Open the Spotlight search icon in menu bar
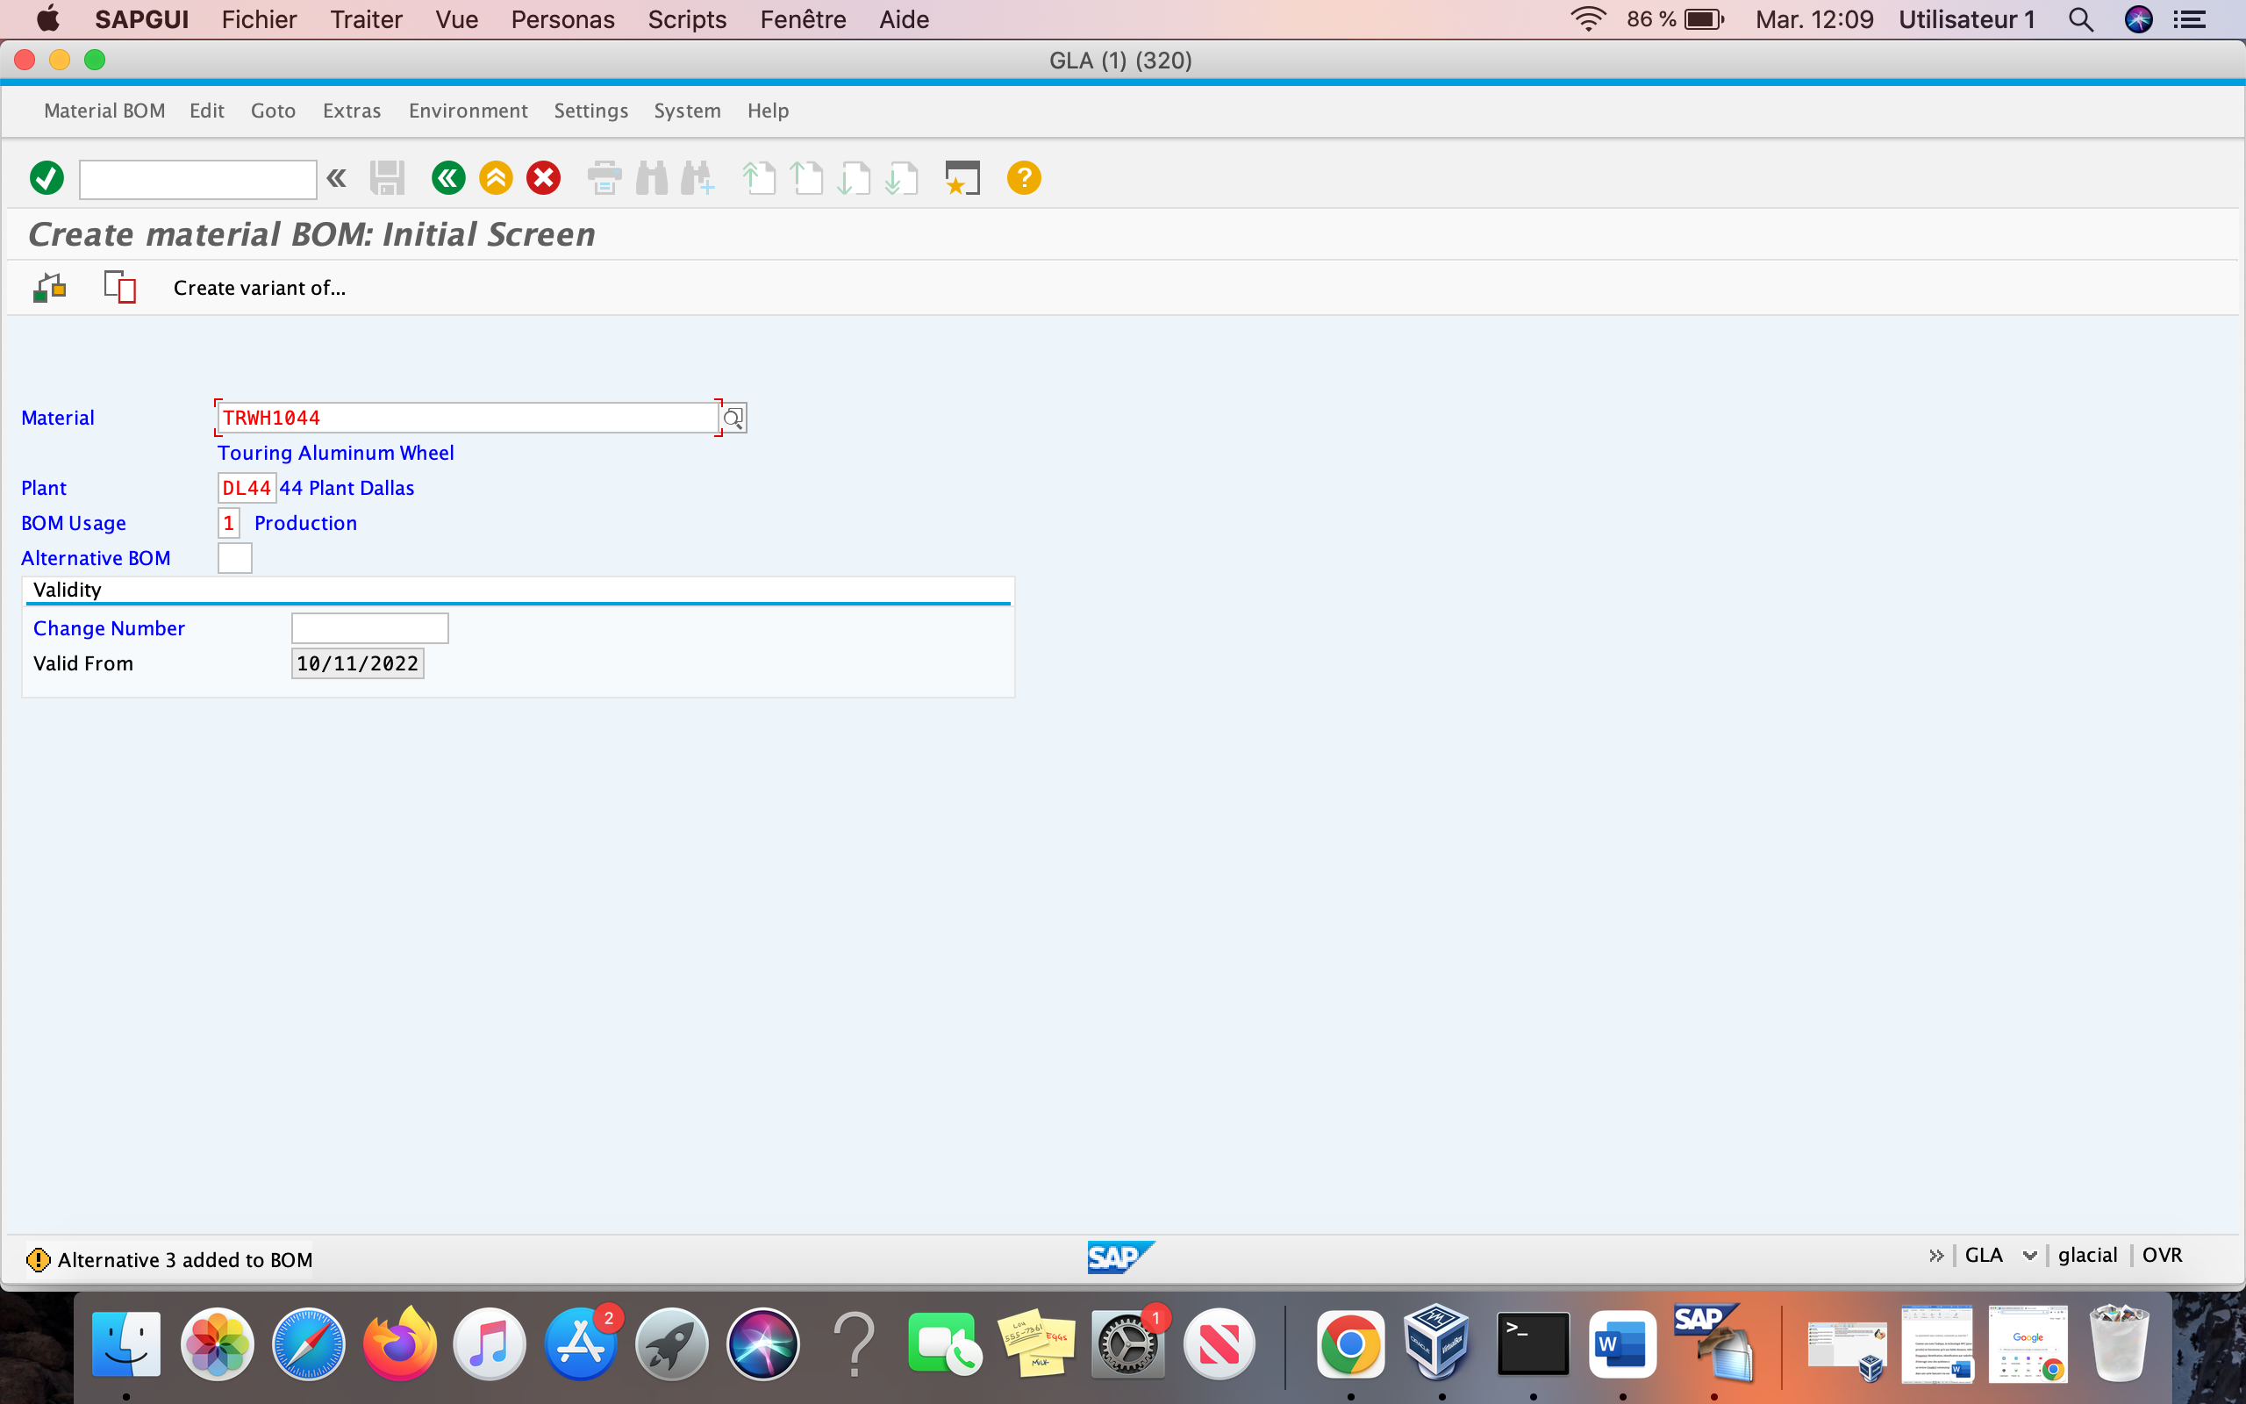 coord(2081,19)
